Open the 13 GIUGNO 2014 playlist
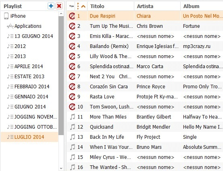This screenshot has width=223, height=171. click(34, 36)
